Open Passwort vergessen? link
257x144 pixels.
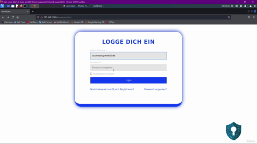(x=155, y=89)
